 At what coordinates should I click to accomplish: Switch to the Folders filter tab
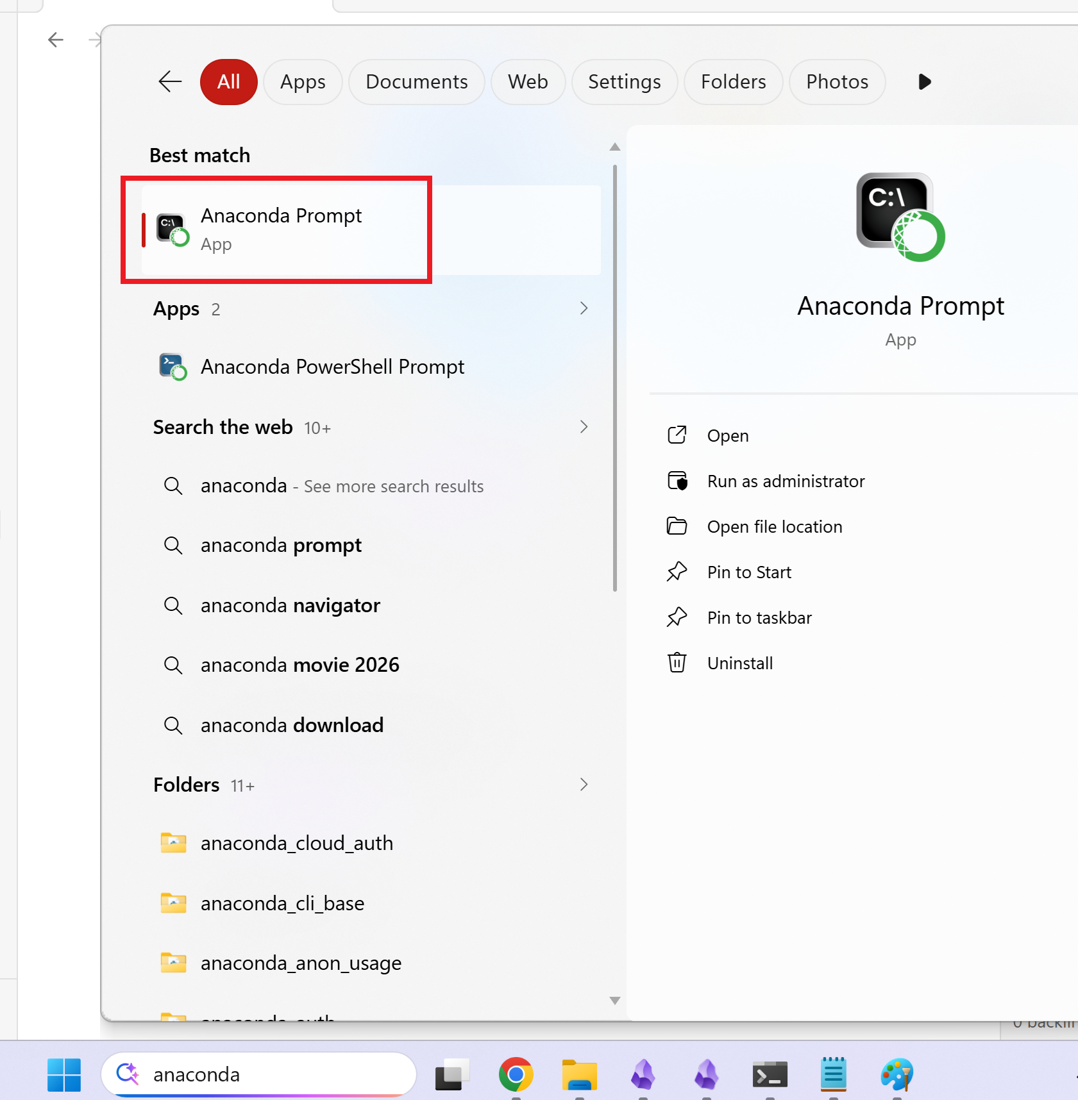click(734, 81)
